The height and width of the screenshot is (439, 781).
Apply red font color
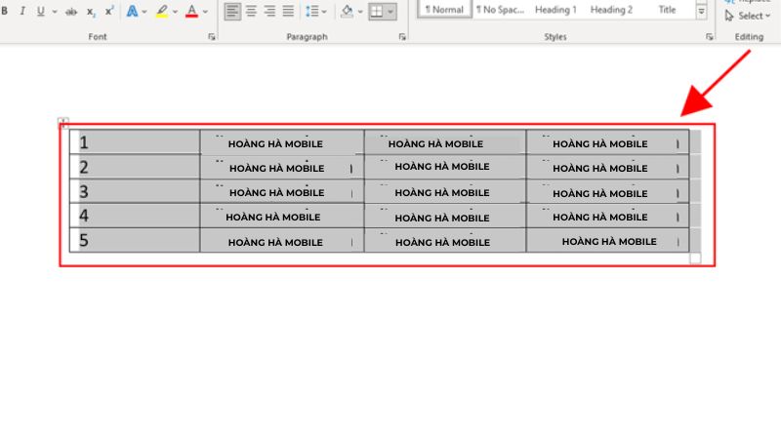click(191, 12)
